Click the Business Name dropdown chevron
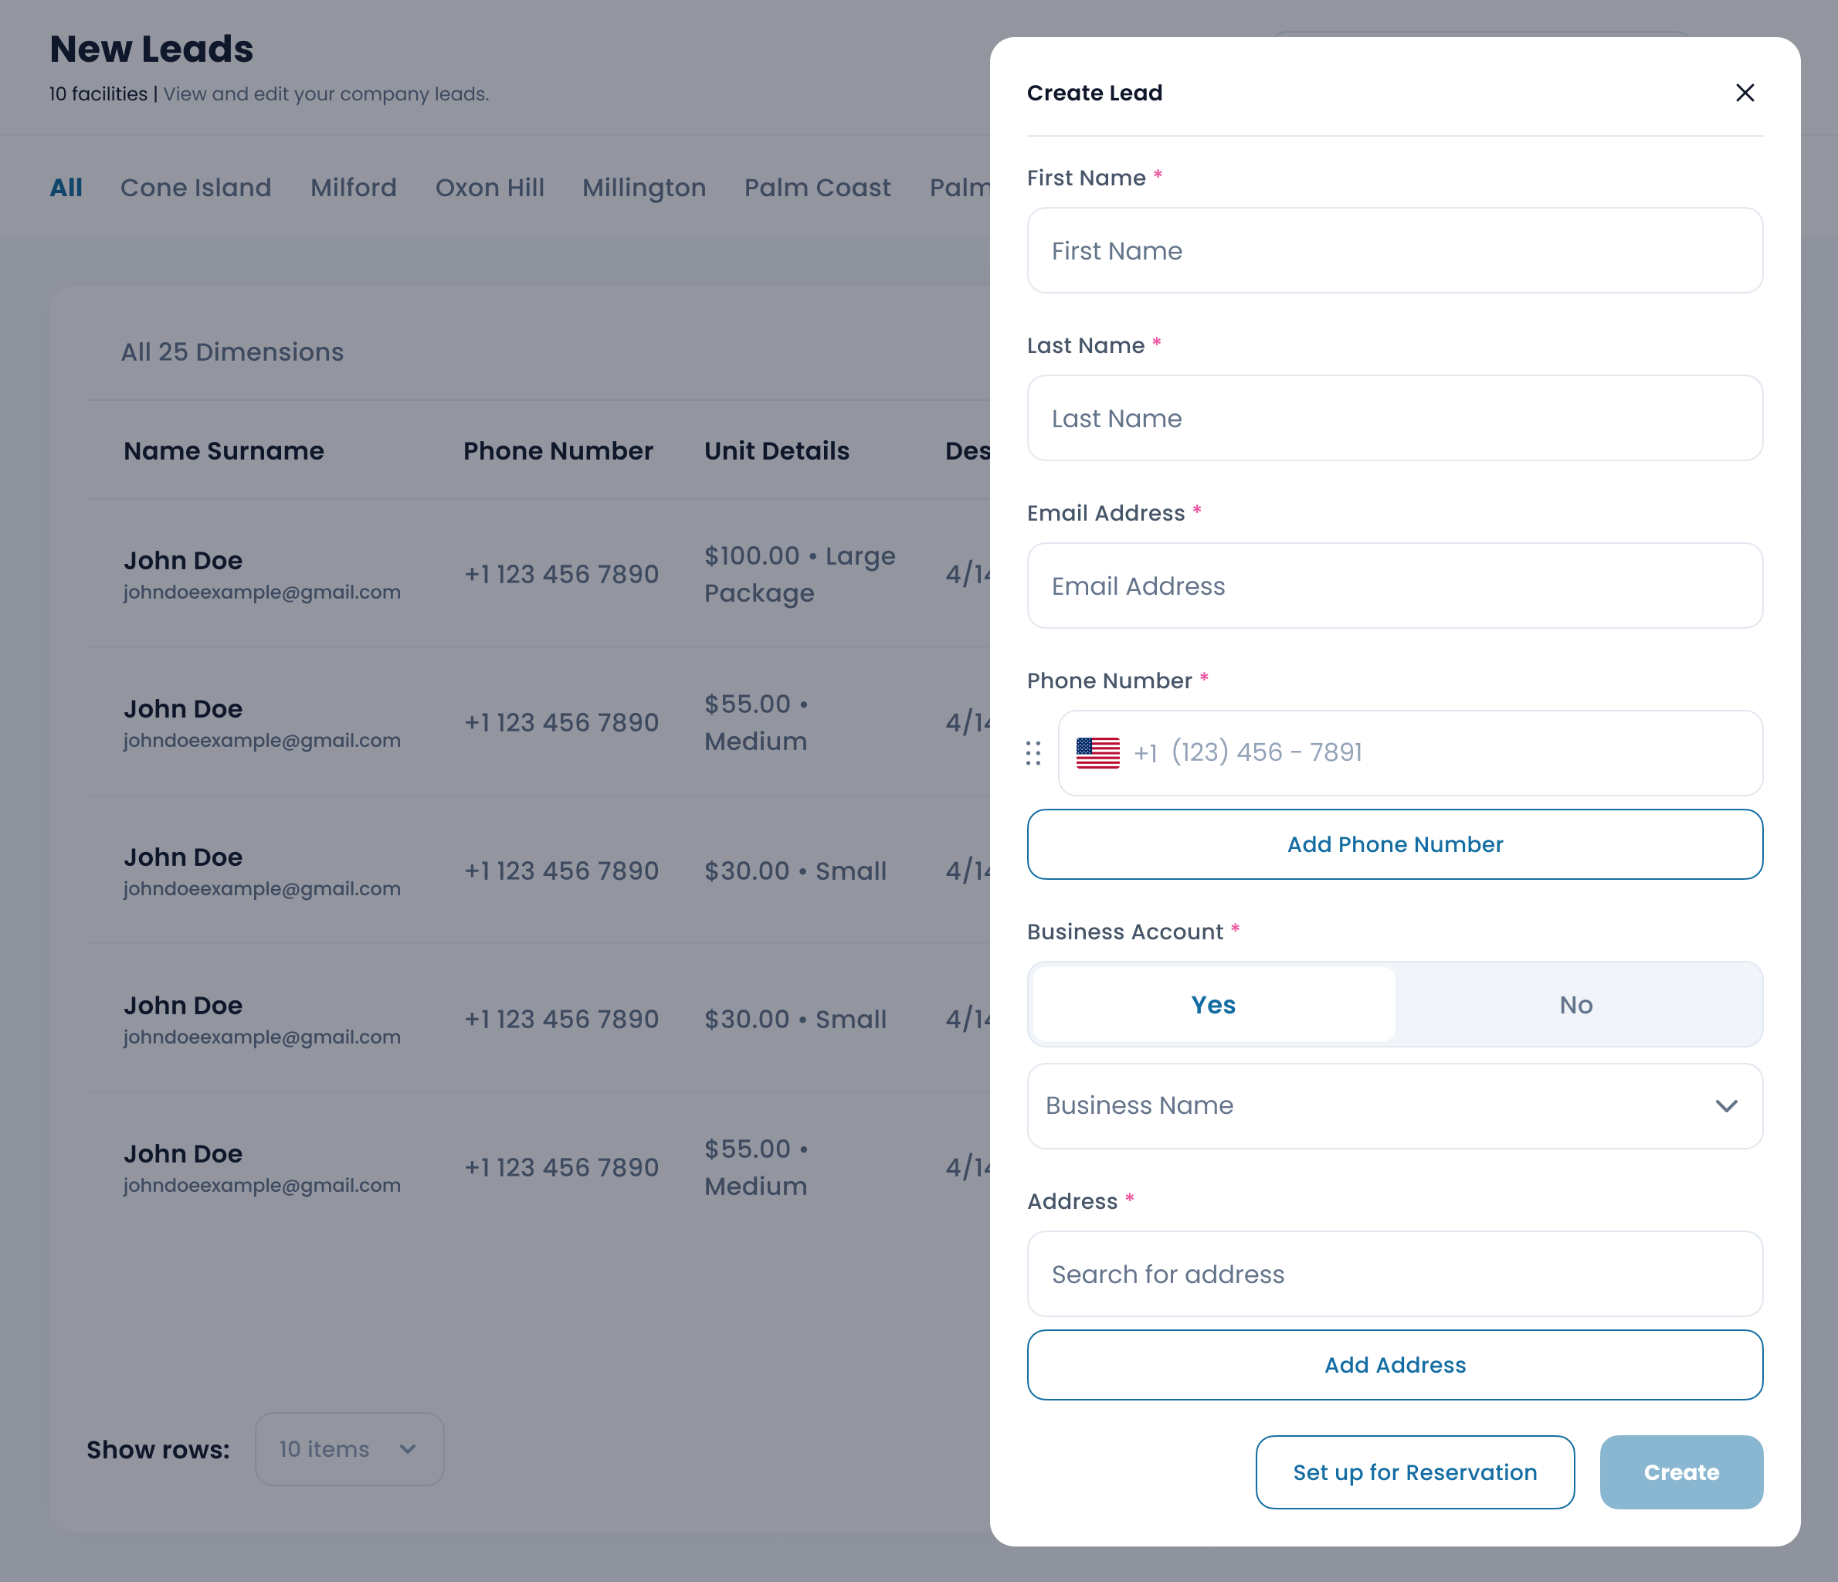 (x=1725, y=1105)
